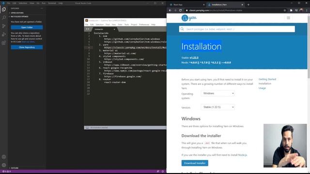Image resolution: width=310 pixels, height=174 pixels.
Task: Open Chrome three-dot menu
Action: point(307,10)
